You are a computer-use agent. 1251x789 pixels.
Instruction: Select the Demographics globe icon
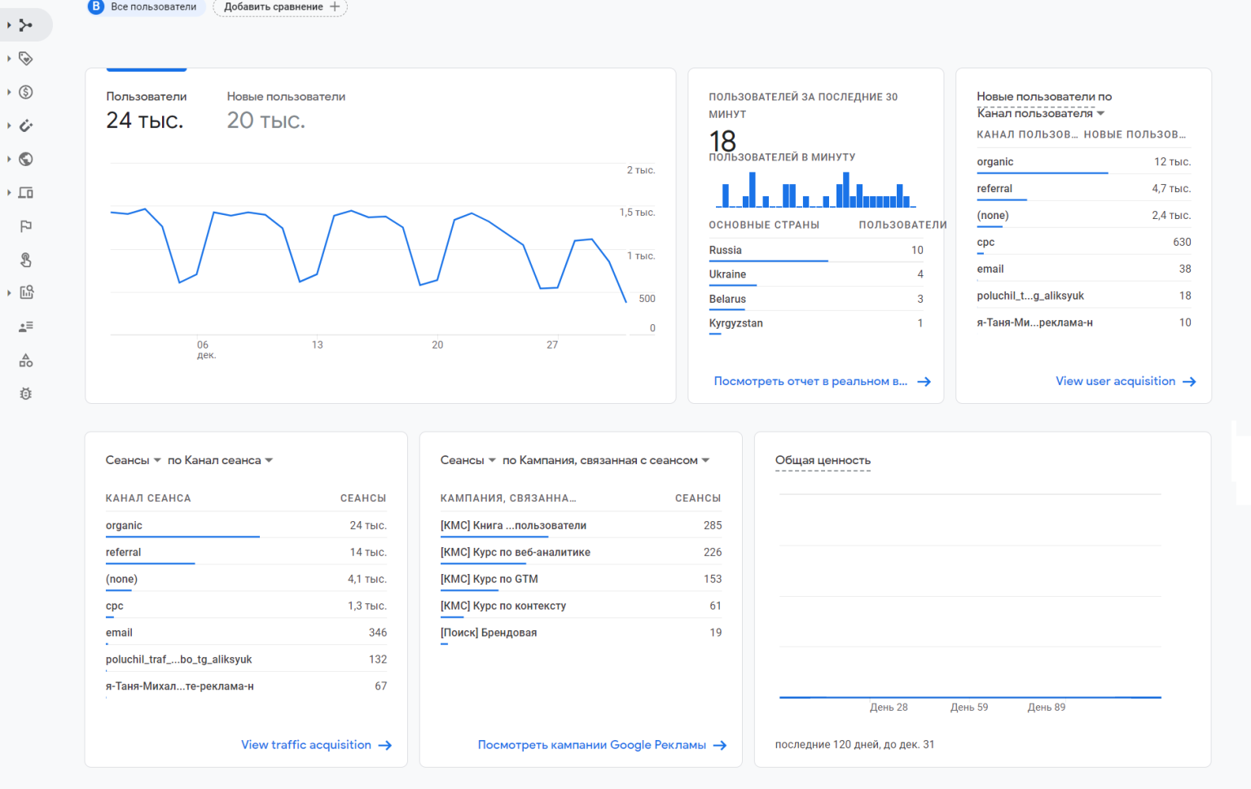pyautogui.click(x=26, y=159)
